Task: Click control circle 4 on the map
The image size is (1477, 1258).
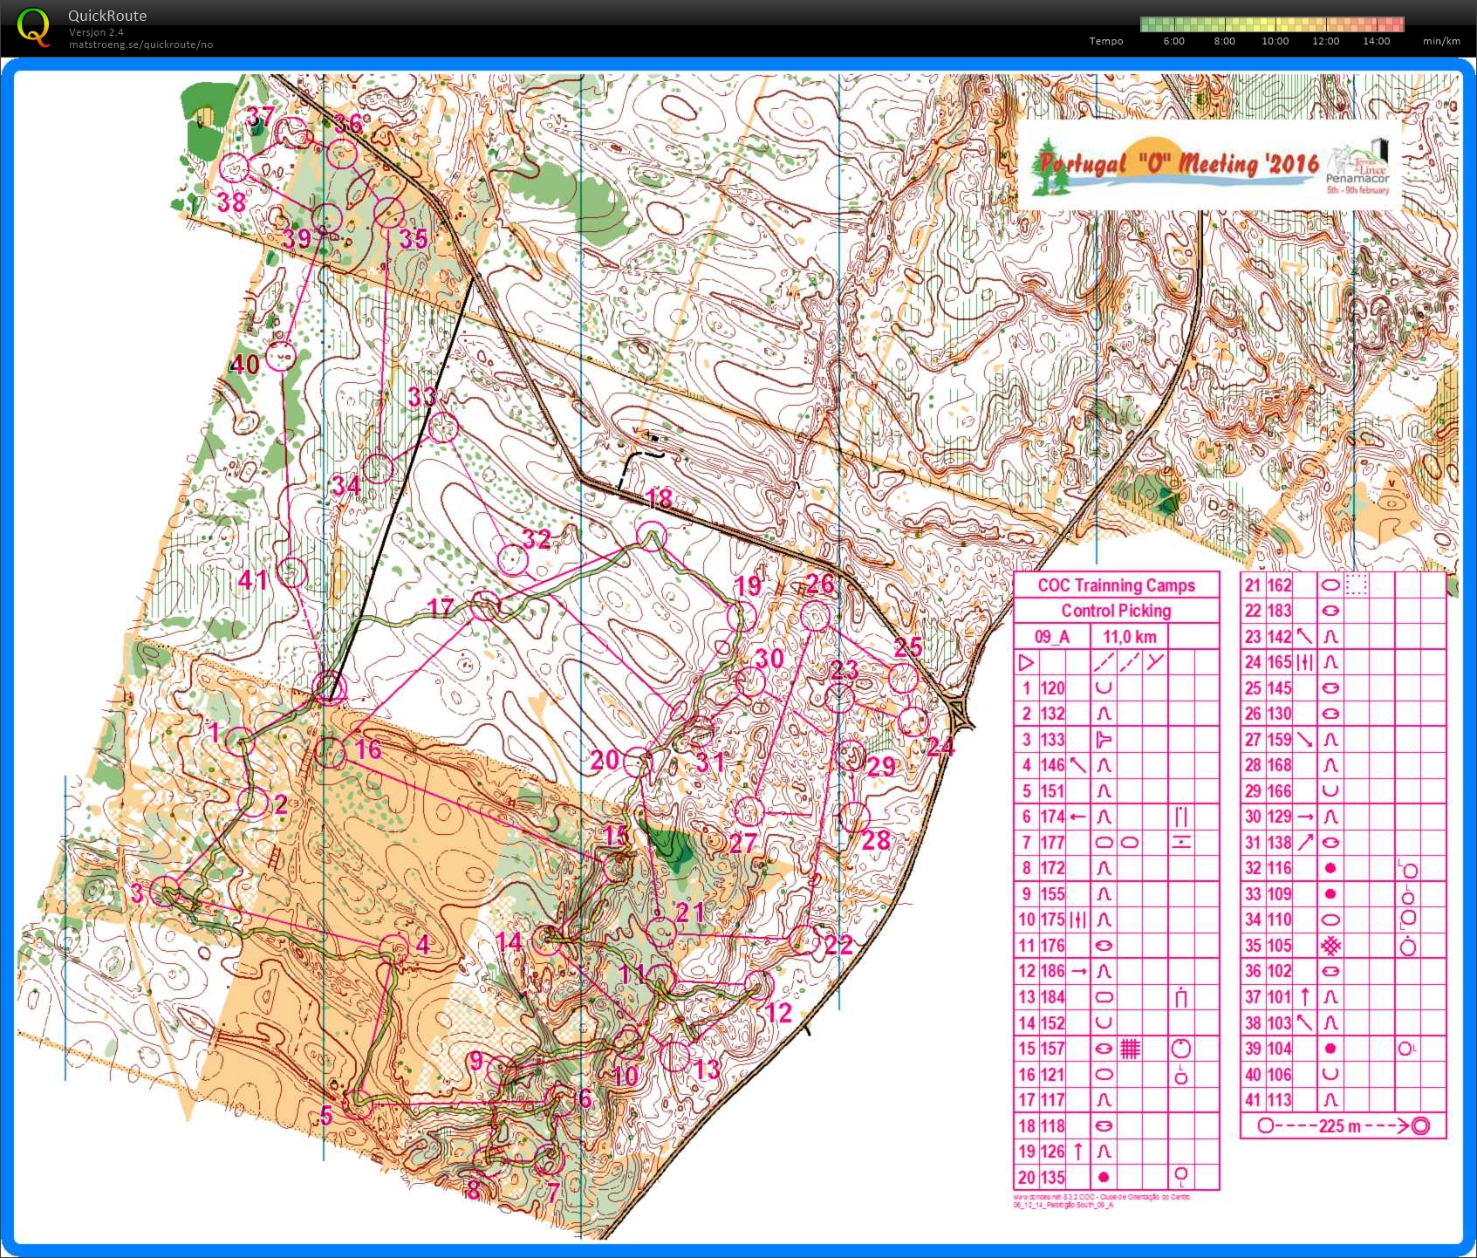Action: click(393, 949)
